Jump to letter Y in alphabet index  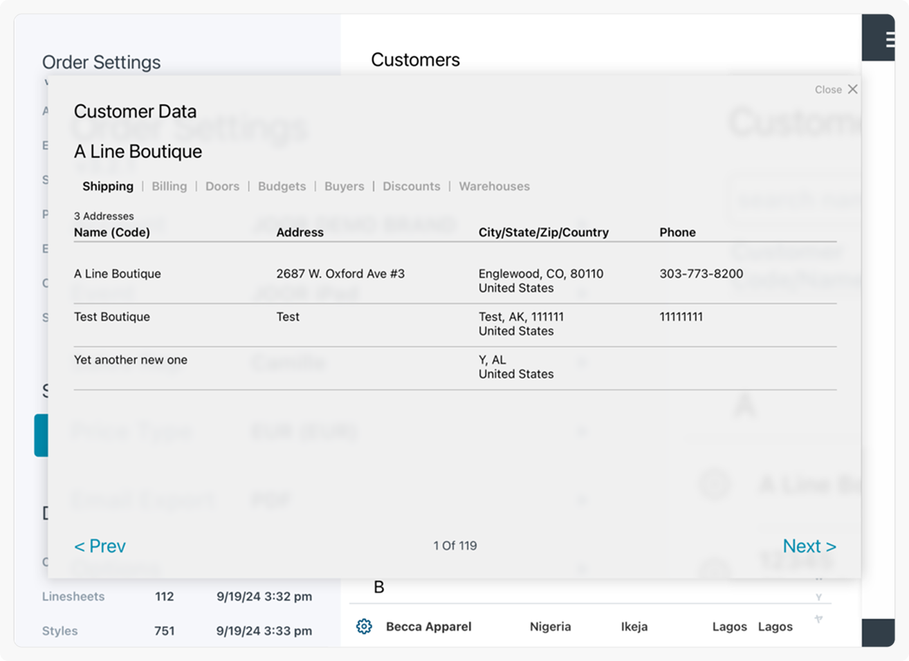coord(818,597)
